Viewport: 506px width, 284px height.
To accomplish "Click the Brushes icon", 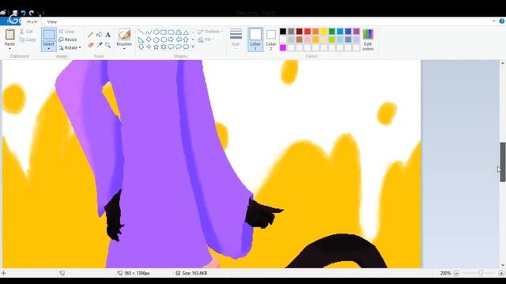I will (124, 35).
